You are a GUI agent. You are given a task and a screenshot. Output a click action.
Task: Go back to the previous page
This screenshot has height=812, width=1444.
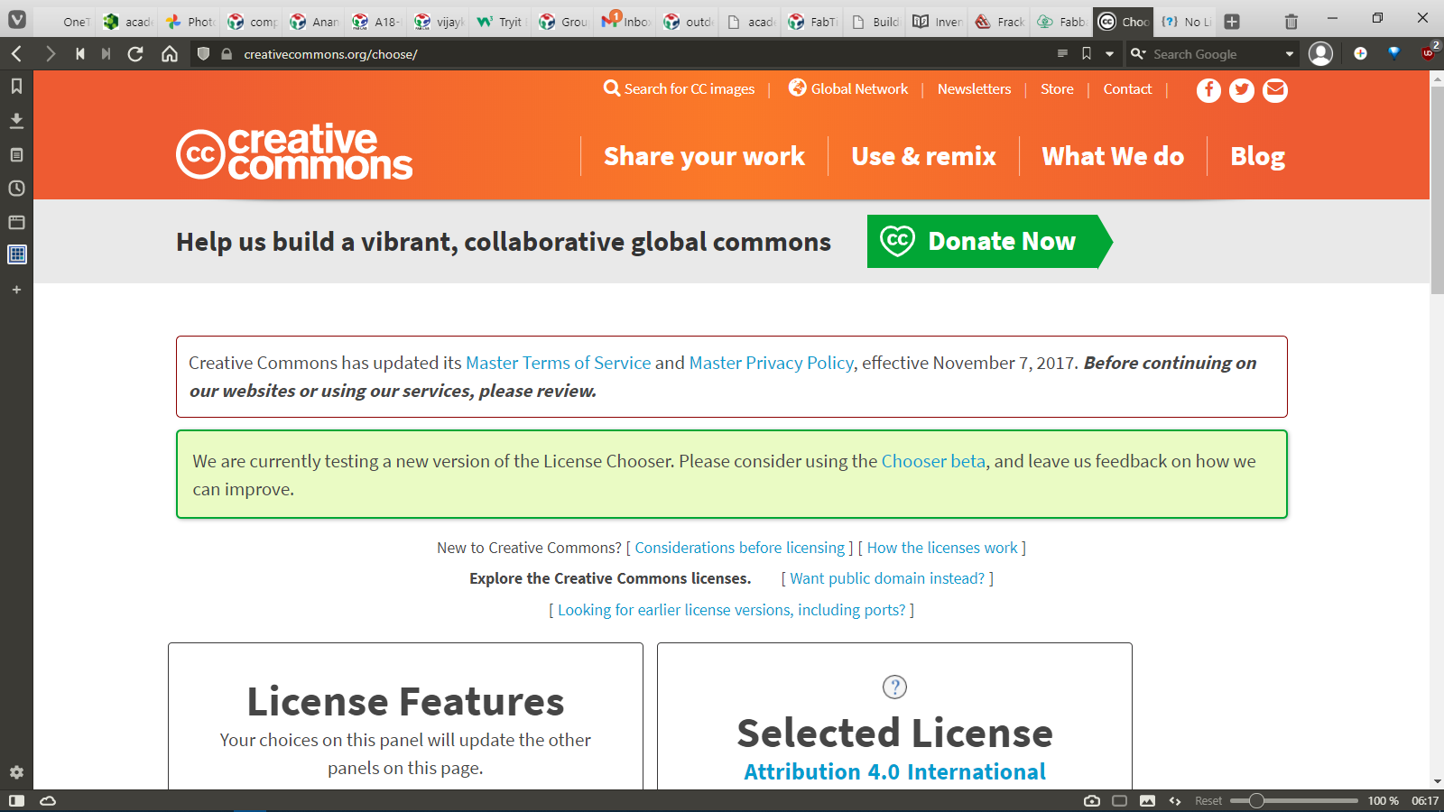click(x=16, y=54)
